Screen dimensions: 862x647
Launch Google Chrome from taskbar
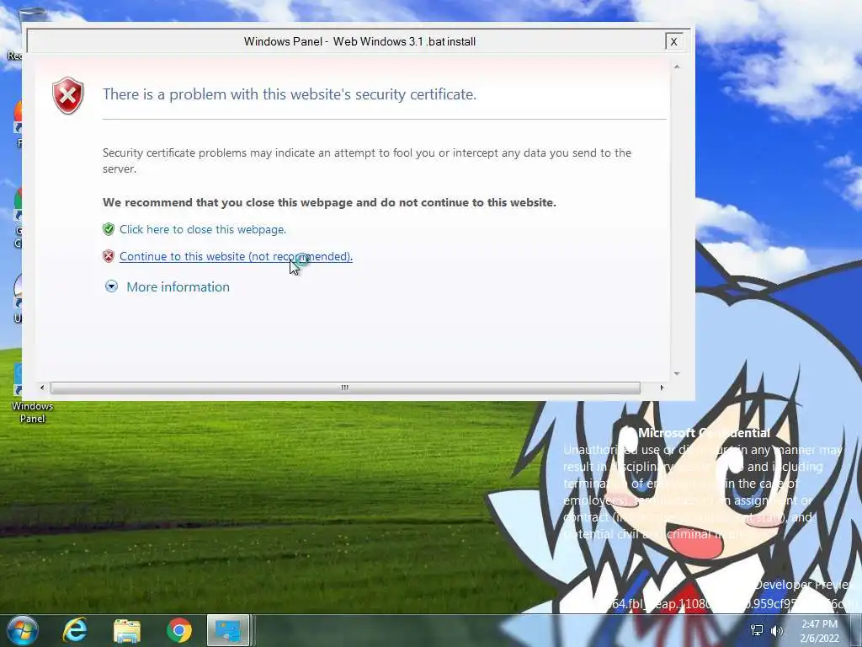coord(179,630)
